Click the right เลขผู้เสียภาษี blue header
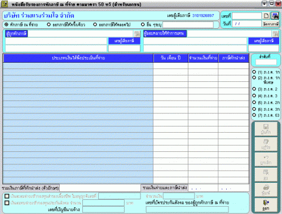 tap(263, 41)
